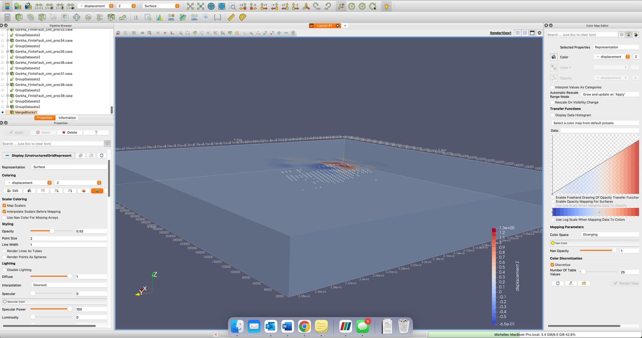
Task: Enable Render Lines As Tubes
Action: click(x=4, y=251)
